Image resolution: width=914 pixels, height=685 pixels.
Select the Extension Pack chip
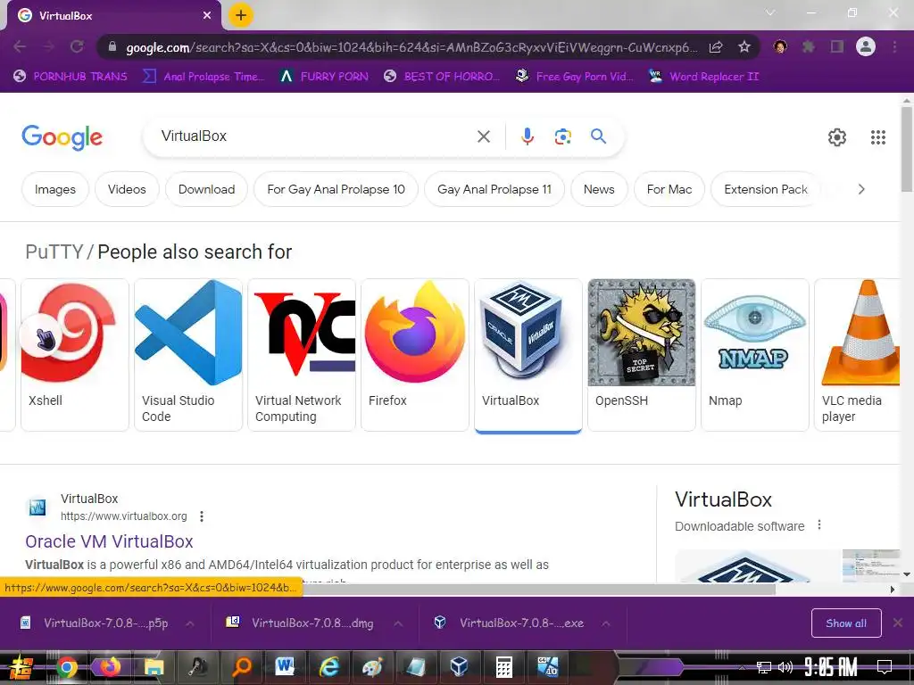coord(766,189)
